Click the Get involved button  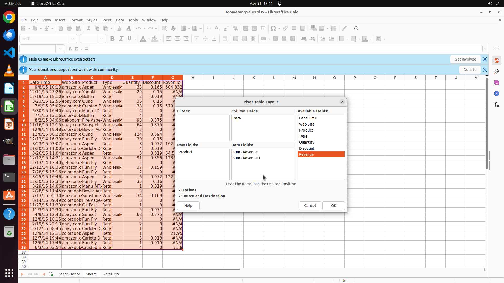pyautogui.click(x=465, y=59)
